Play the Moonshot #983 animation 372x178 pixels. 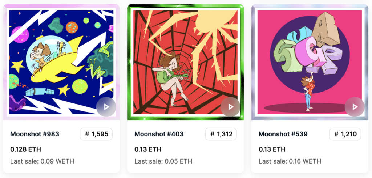click(106, 107)
